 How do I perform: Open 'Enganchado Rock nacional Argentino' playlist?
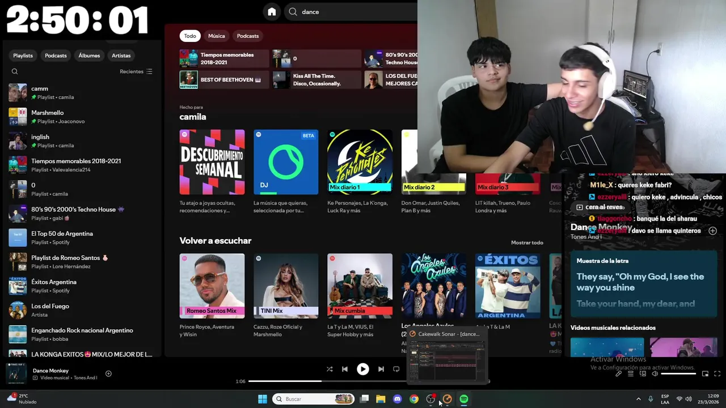82,334
